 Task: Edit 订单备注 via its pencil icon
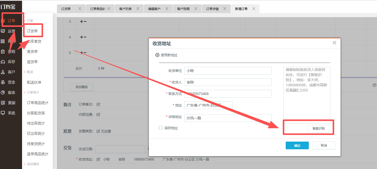[x=98, y=104]
